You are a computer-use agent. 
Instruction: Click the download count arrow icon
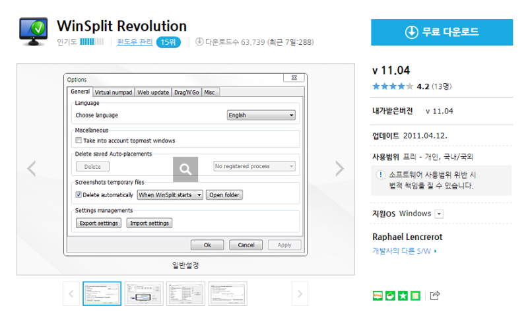click(x=199, y=42)
